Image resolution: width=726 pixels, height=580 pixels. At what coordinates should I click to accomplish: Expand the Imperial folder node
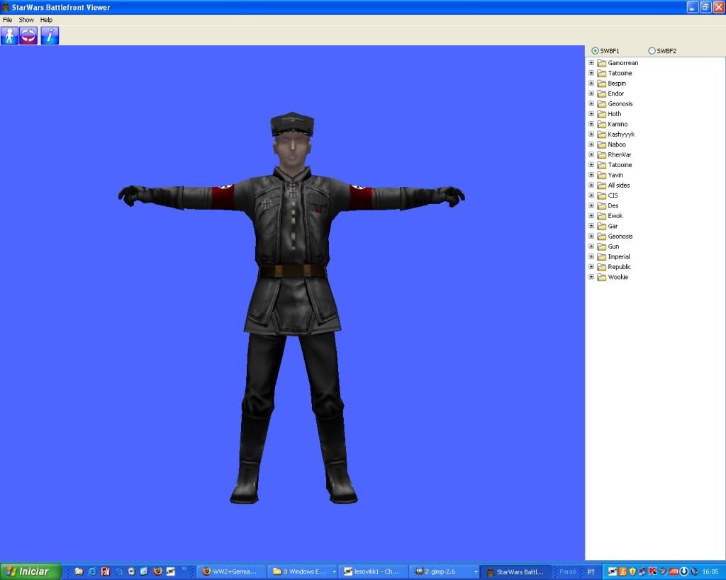(x=591, y=256)
